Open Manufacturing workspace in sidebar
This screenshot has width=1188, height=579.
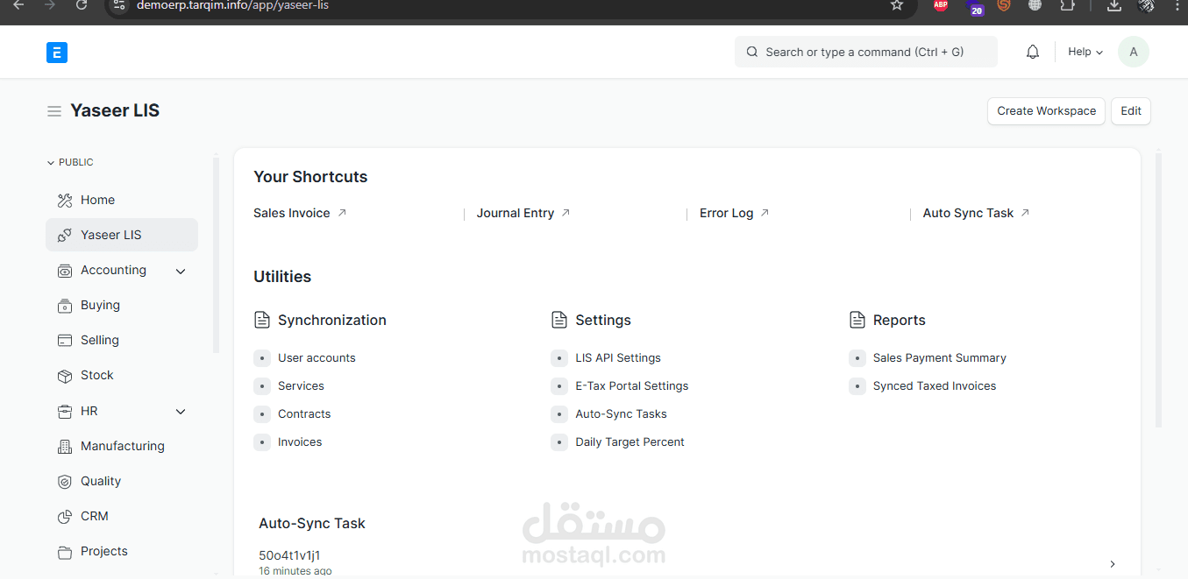pos(122,447)
